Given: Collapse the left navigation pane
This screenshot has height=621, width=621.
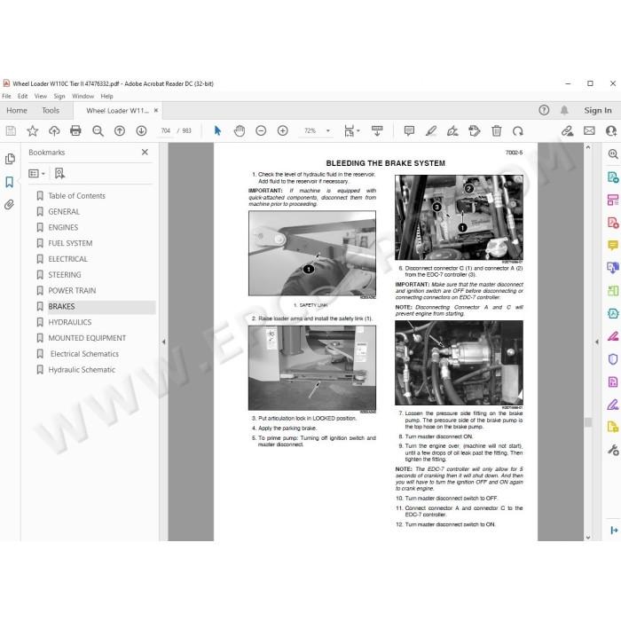Looking at the screenshot, I should 163,342.
